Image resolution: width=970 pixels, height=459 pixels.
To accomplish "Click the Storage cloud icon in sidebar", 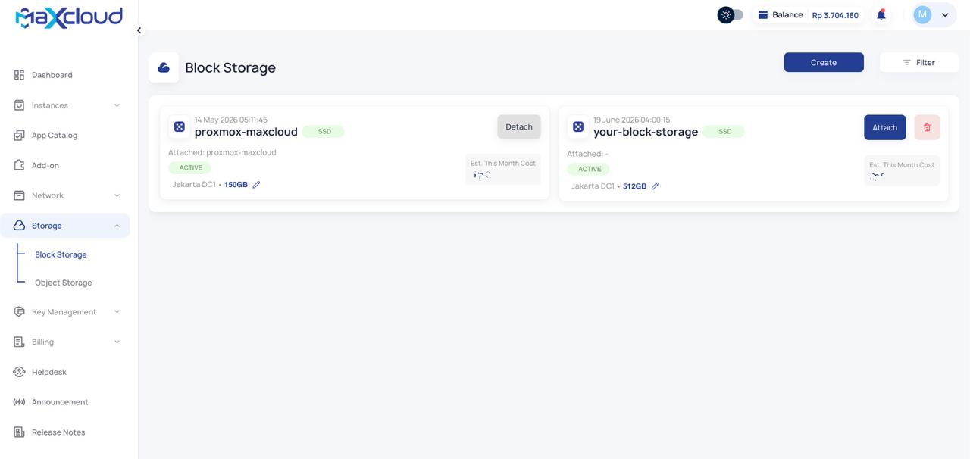I will (19, 226).
